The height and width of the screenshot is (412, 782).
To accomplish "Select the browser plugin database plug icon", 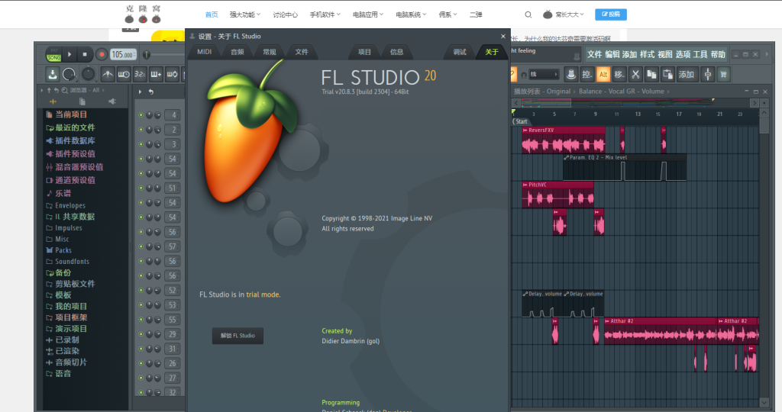I will [111, 101].
